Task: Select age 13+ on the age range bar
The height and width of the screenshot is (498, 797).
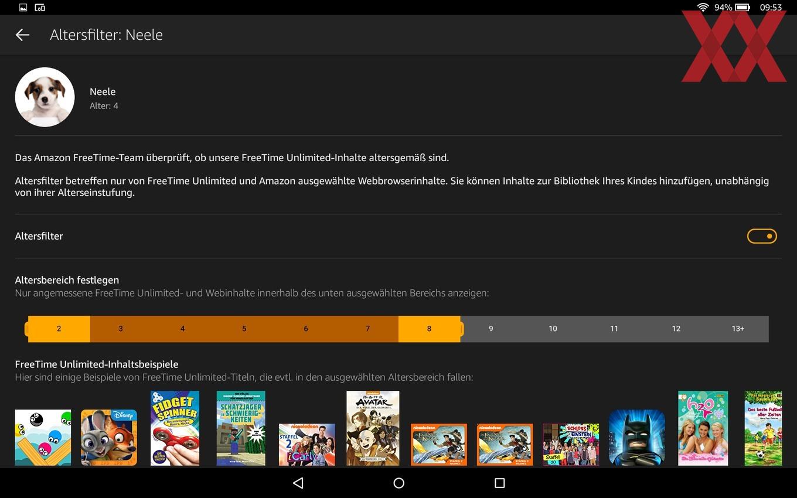Action: pyautogui.click(x=738, y=329)
